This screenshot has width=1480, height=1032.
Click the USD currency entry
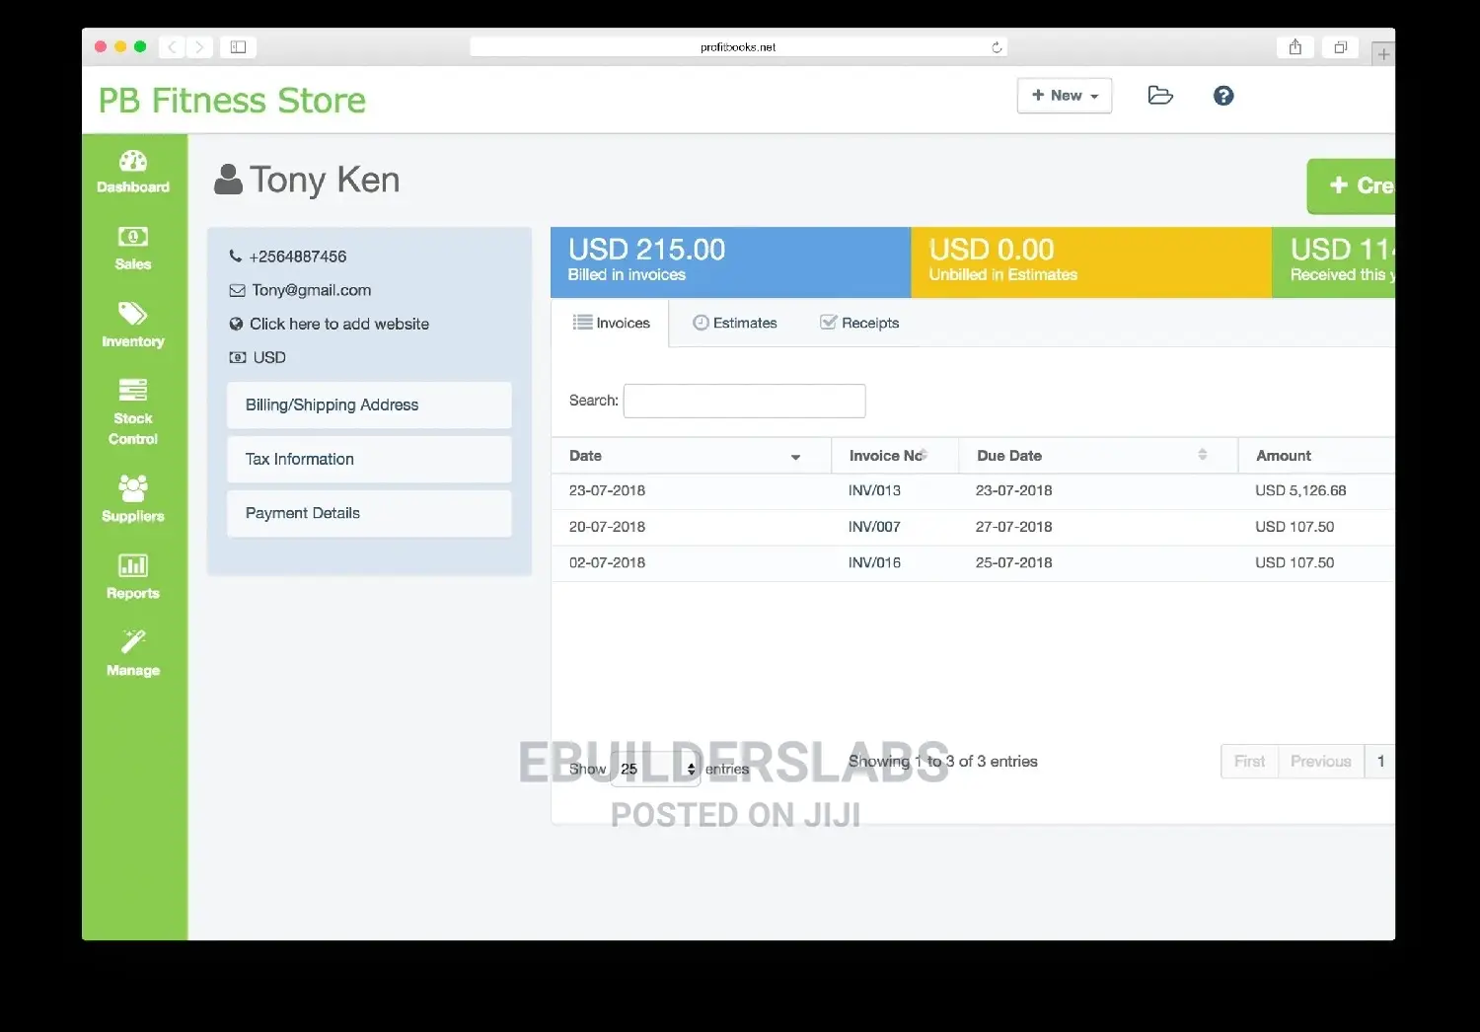click(x=268, y=357)
